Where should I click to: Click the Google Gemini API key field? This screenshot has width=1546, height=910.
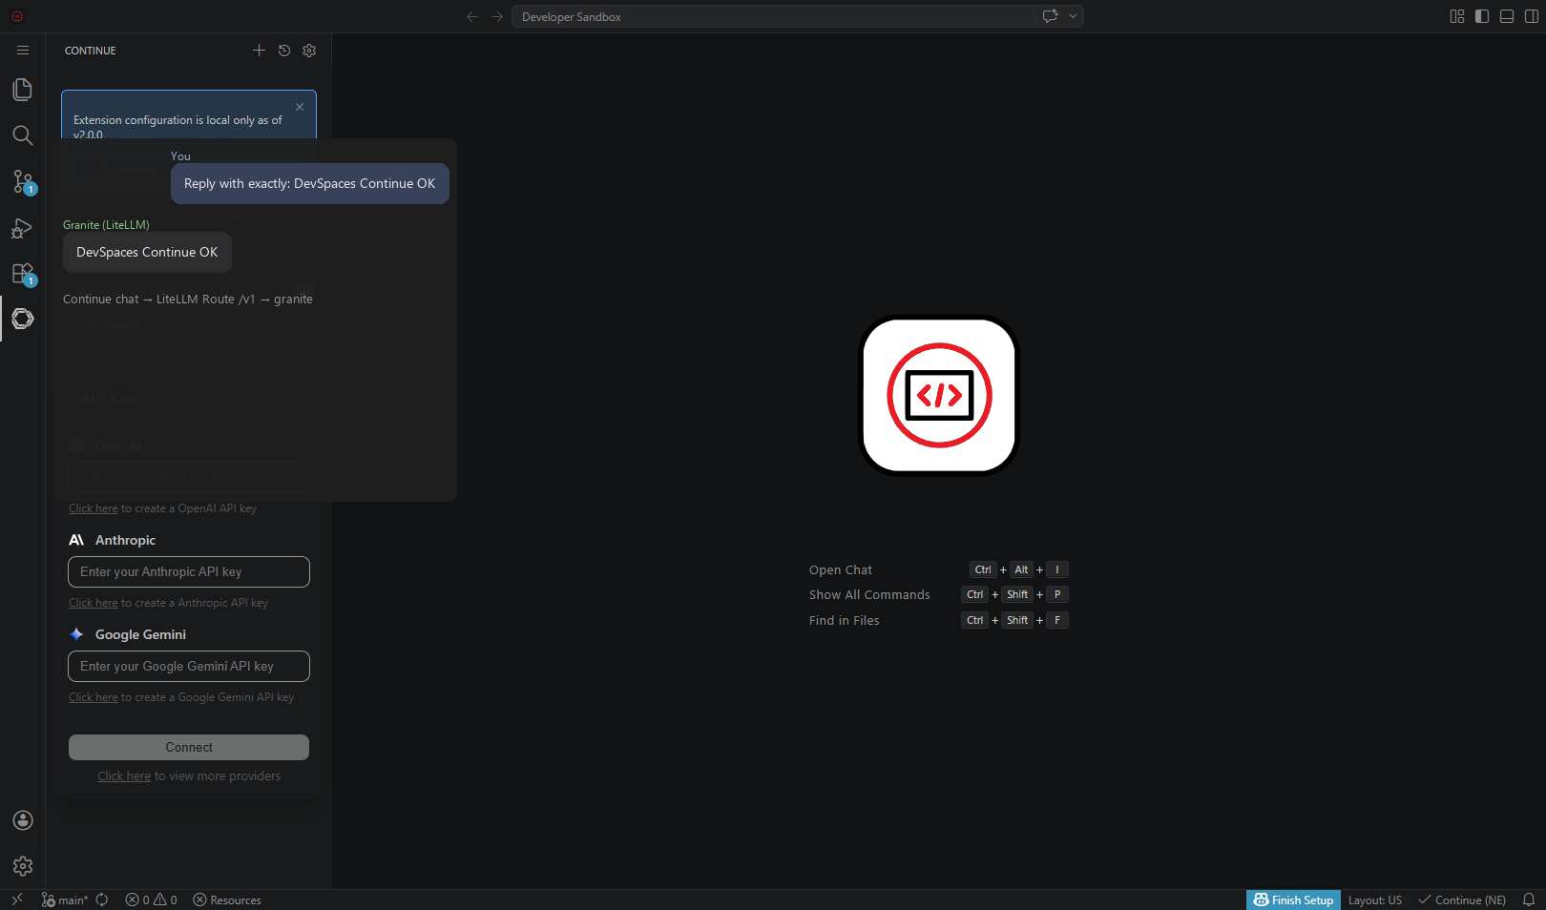click(x=189, y=666)
